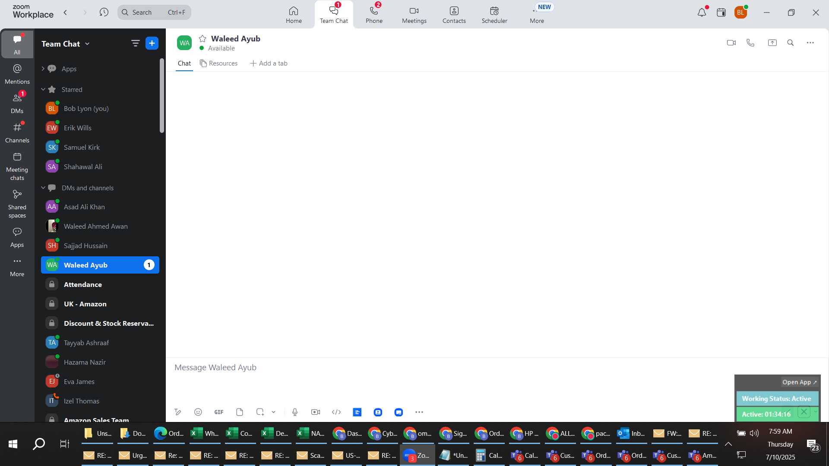Image resolution: width=829 pixels, height=466 pixels.
Task: Open chat with Shahawal Ali
Action: pos(100,167)
